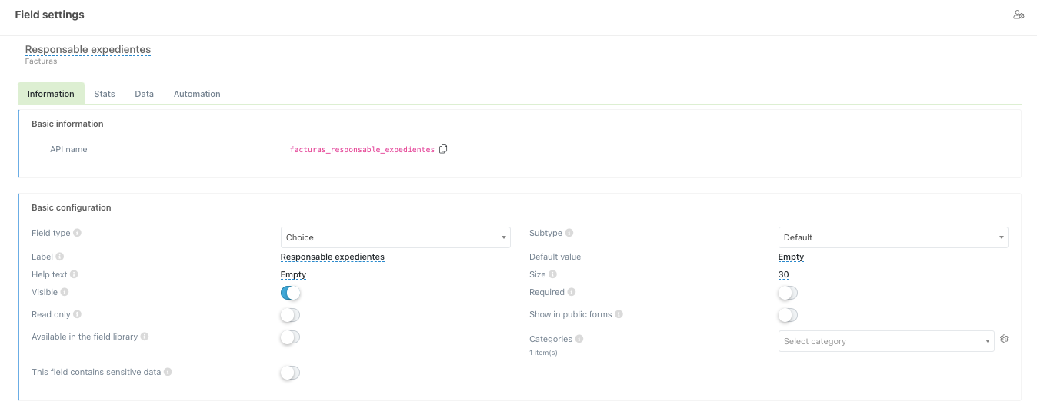This screenshot has height=408, width=1037.
Task: Switch to the Stats tab
Action: point(105,94)
